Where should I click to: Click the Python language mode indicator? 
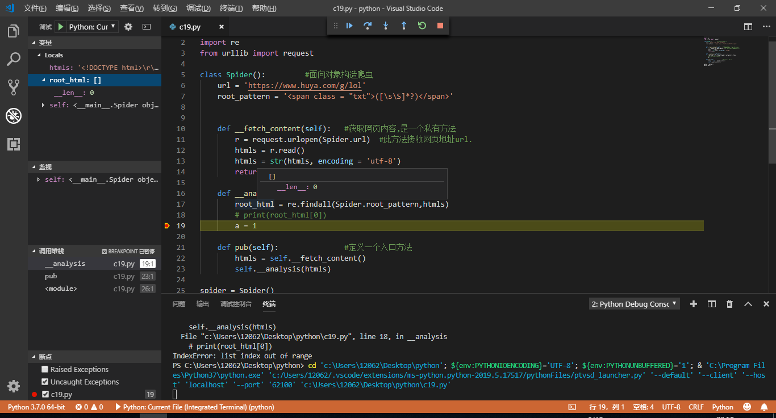pos(723,407)
